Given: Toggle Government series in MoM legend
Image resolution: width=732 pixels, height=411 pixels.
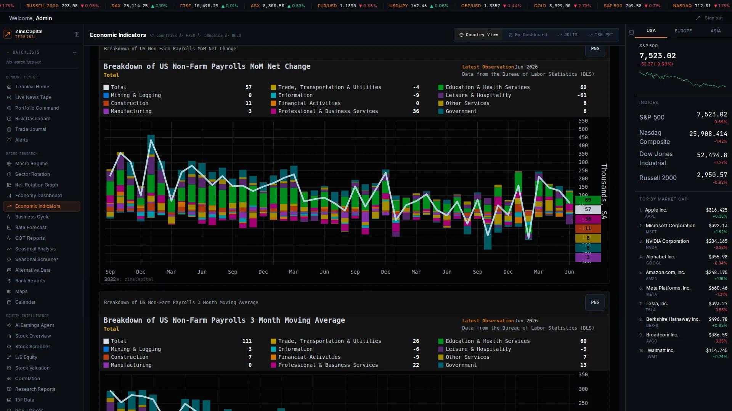Looking at the screenshot, I should click(x=512, y=111).
